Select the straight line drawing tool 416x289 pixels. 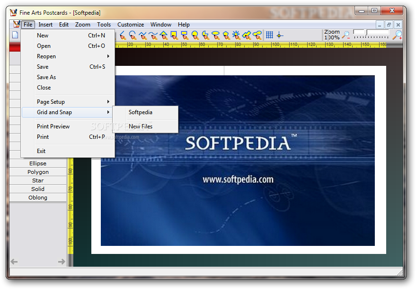click(122, 35)
